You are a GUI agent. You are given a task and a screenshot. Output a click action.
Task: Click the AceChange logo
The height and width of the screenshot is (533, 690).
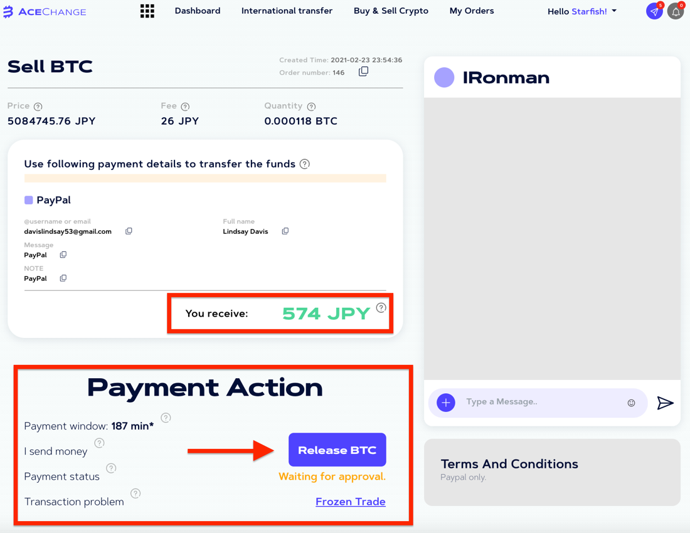(45, 11)
